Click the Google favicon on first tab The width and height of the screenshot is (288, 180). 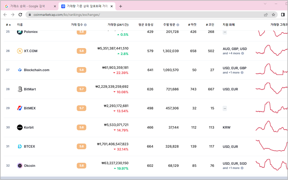point(7,6)
